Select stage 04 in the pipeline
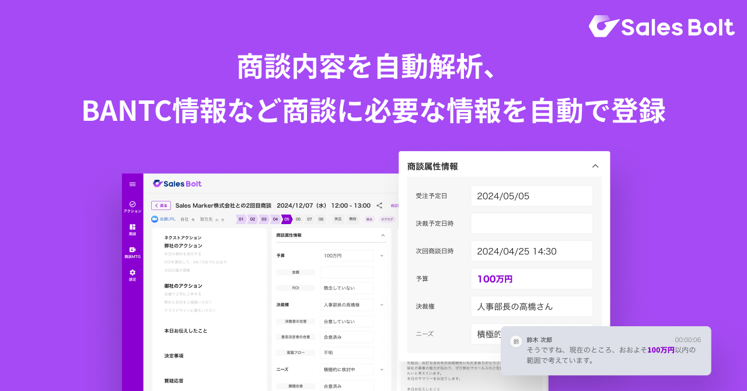Viewport: 747px width, 391px height. pos(275,219)
